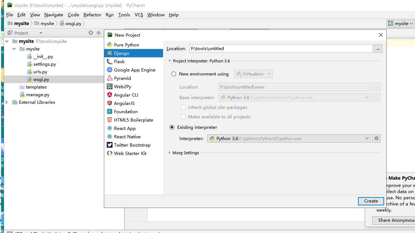This screenshot has height=233, width=415.
Task: Choose New environment using radio button
Action: pyautogui.click(x=174, y=74)
